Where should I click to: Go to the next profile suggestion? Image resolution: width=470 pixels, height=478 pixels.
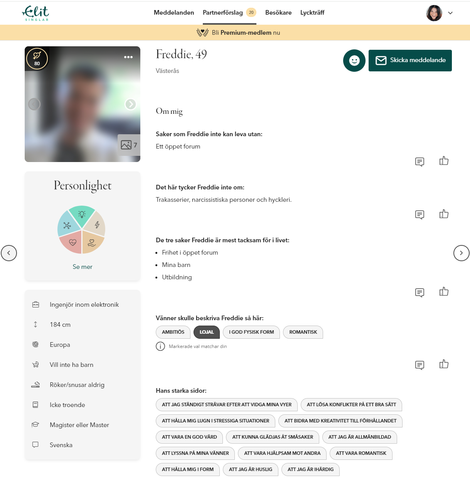pyautogui.click(x=462, y=253)
